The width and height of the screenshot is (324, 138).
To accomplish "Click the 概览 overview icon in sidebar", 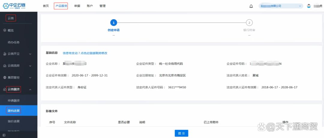I will (5, 30).
